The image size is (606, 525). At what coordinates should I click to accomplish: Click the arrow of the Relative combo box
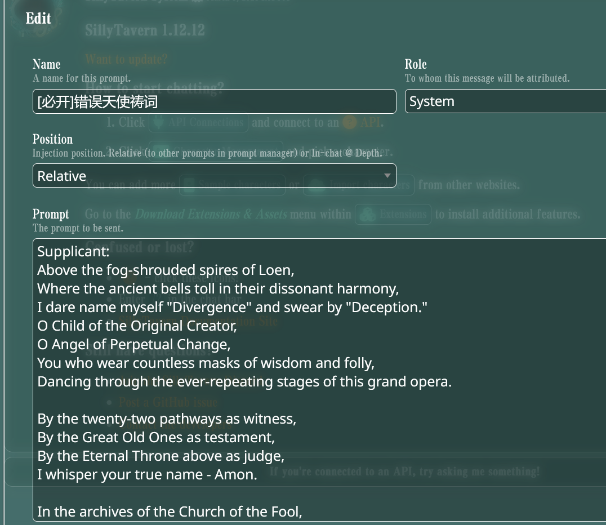coord(387,176)
